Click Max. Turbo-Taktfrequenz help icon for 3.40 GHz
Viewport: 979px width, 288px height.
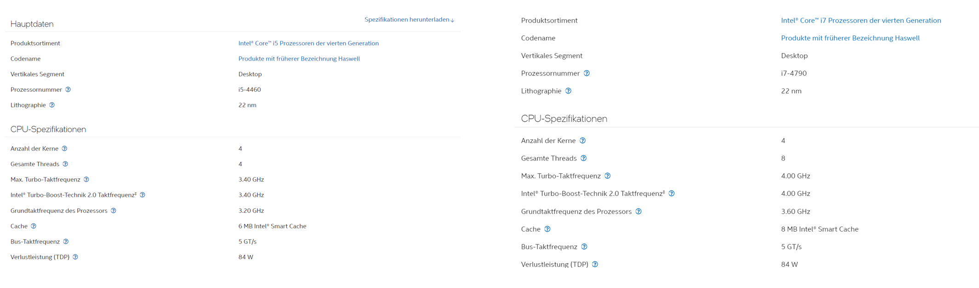pos(86,179)
